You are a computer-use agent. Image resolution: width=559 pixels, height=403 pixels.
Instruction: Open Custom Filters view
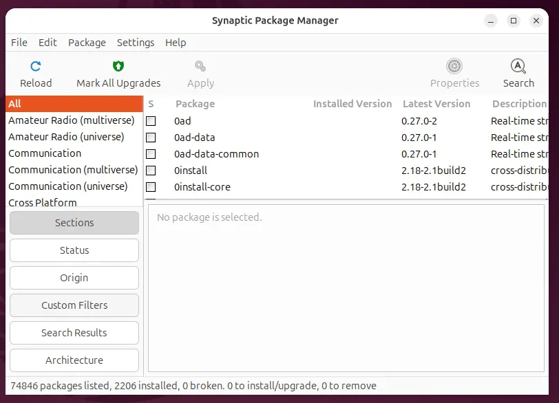click(x=74, y=305)
